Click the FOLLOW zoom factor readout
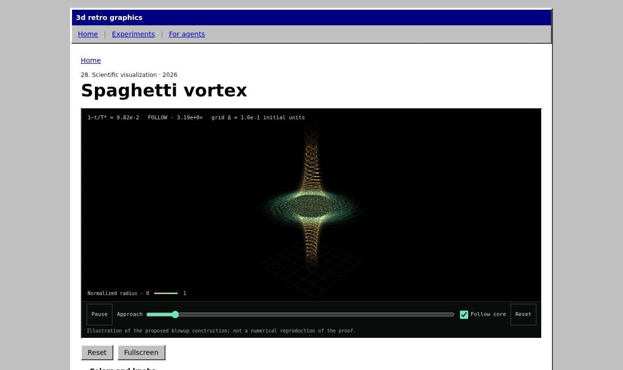The width and height of the screenshot is (623, 370). [175, 117]
